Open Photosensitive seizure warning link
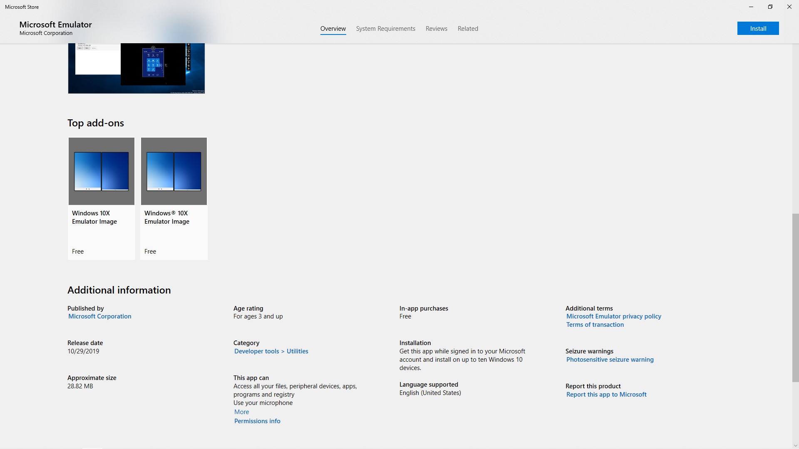 (x=610, y=360)
